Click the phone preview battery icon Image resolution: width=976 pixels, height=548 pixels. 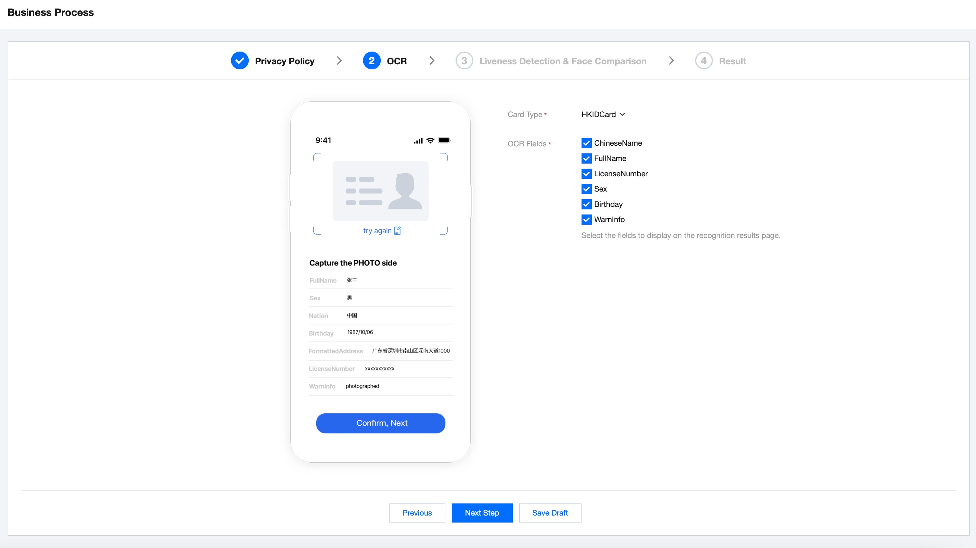(444, 140)
